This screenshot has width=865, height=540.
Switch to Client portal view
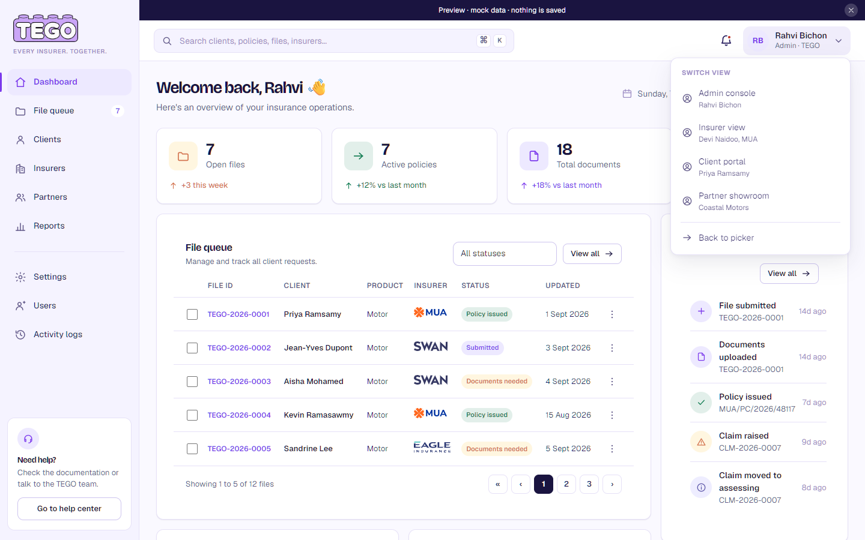[x=760, y=167]
